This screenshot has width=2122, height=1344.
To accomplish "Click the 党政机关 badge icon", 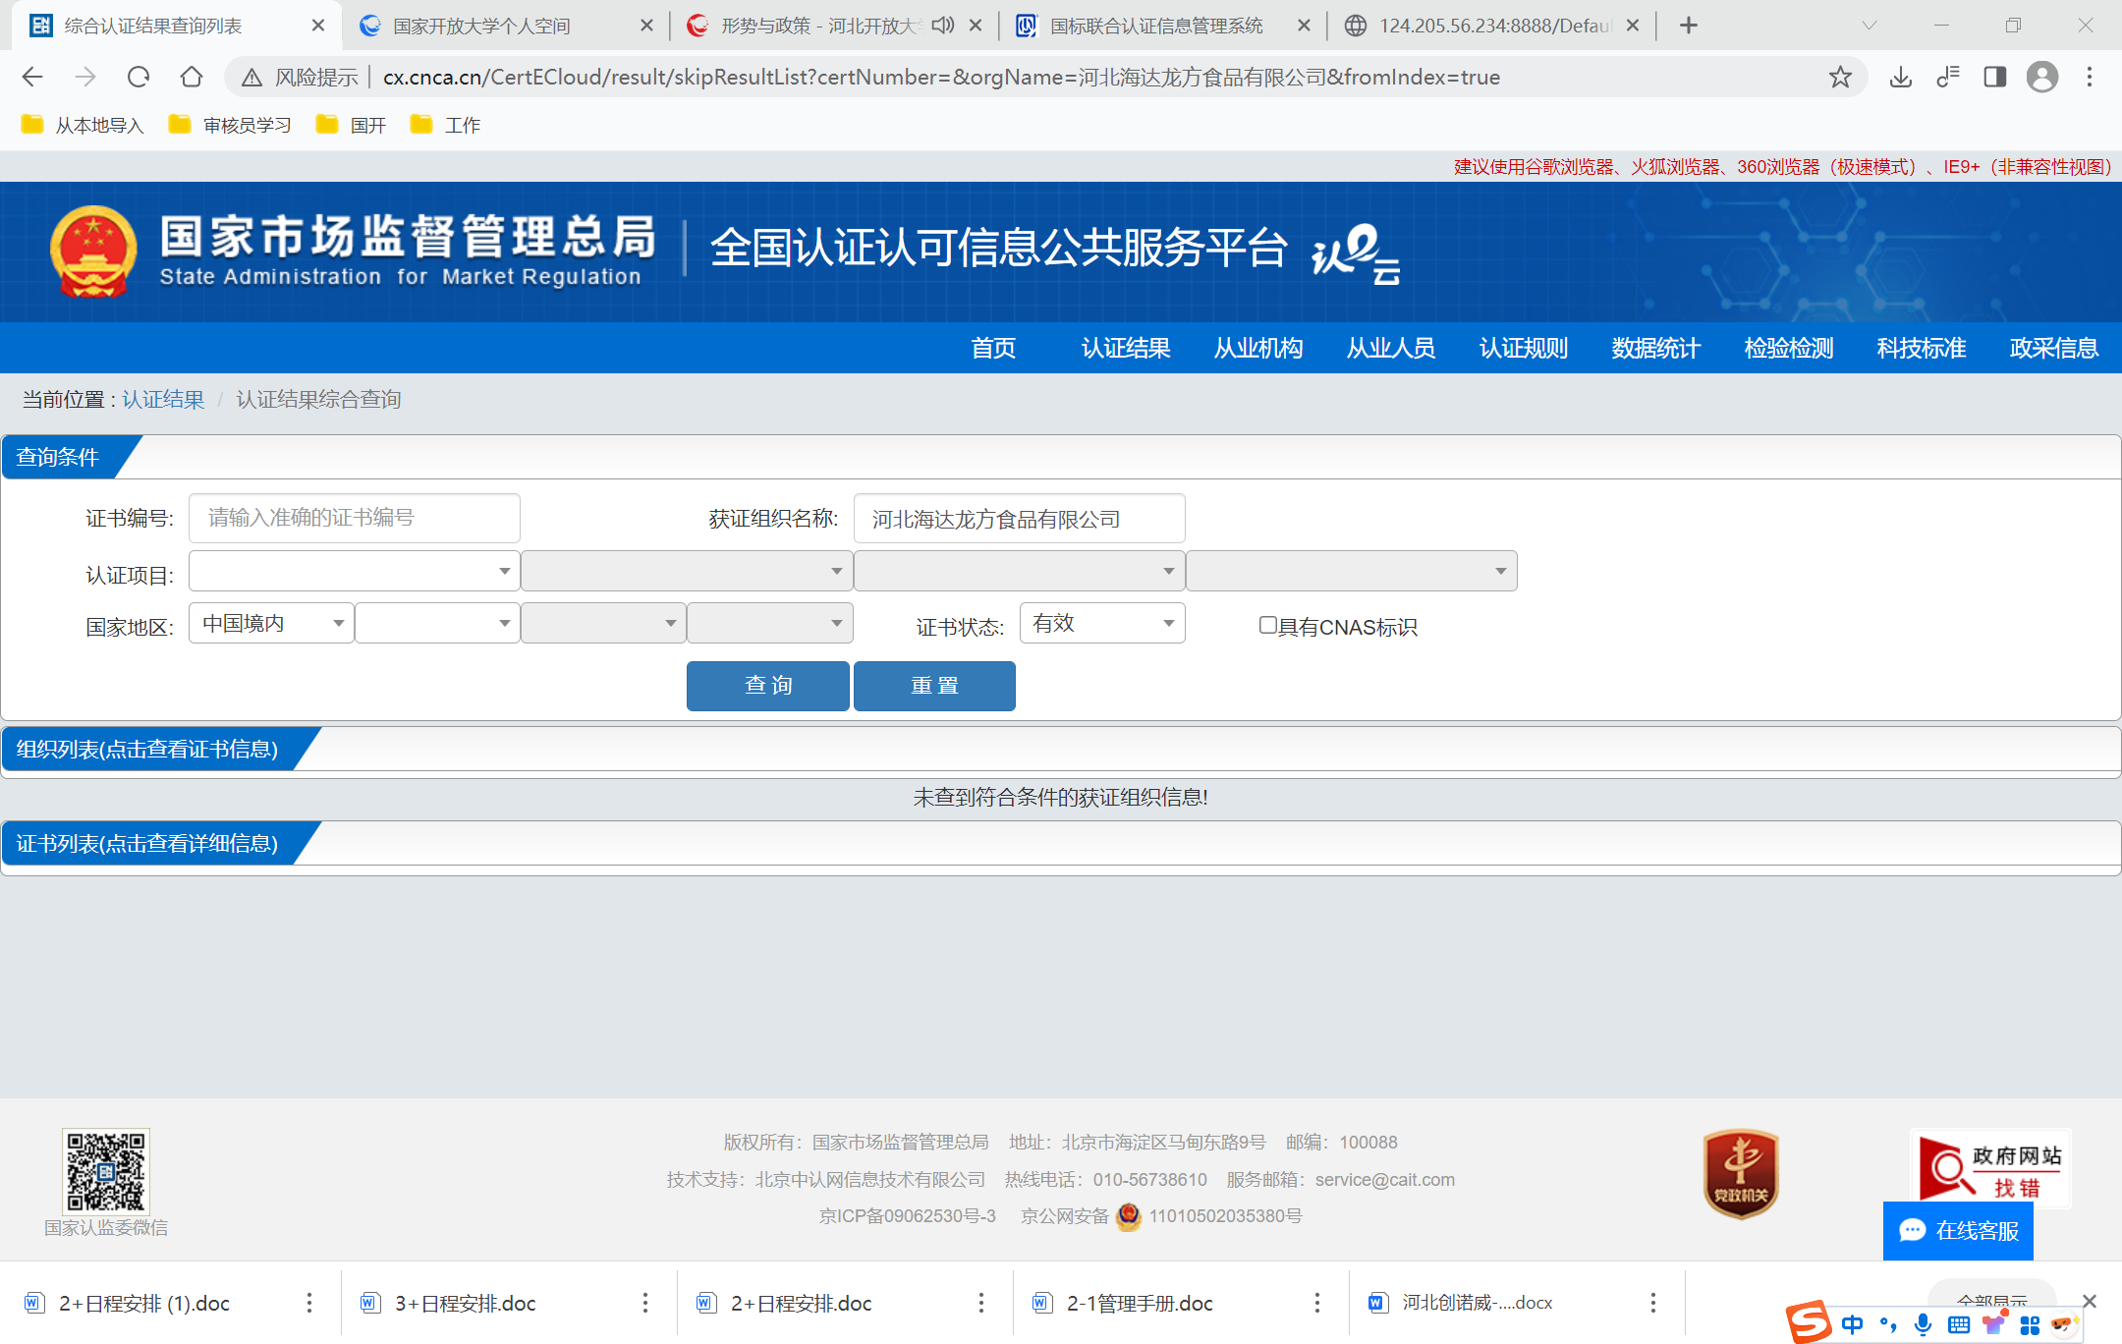I will point(1740,1173).
